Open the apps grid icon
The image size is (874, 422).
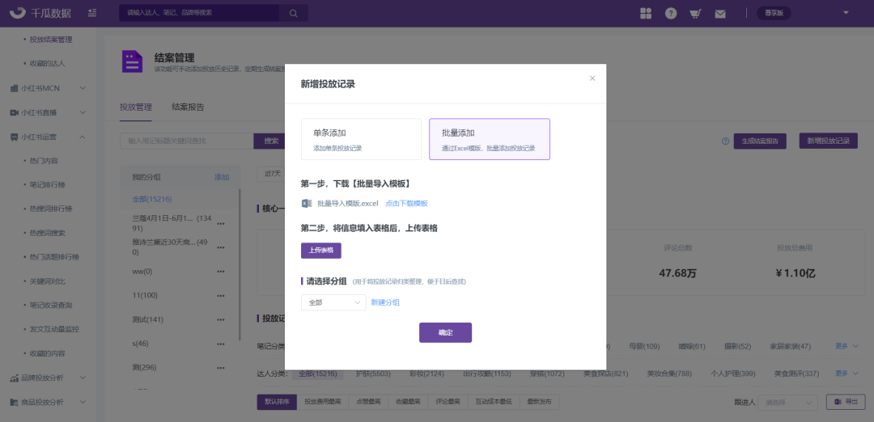646,14
